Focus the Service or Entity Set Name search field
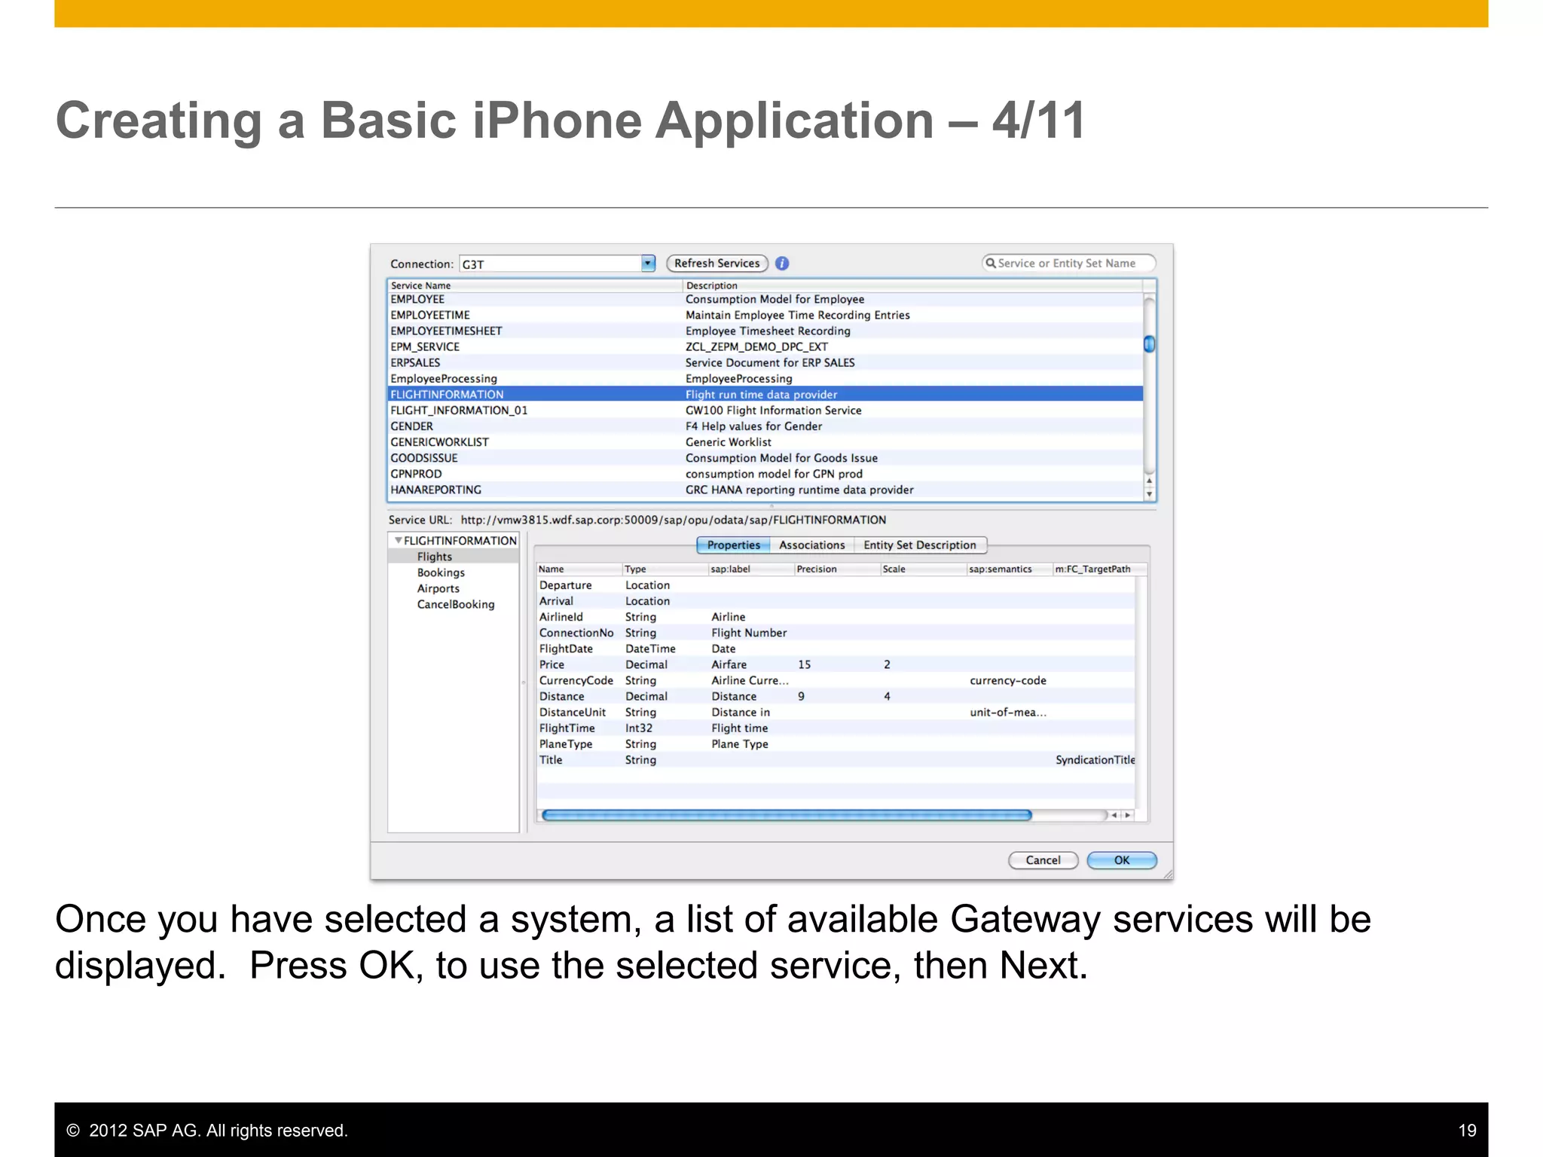Image resolution: width=1543 pixels, height=1157 pixels. (1068, 264)
